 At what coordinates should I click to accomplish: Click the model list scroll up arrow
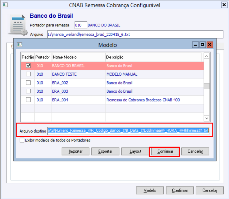207,56
